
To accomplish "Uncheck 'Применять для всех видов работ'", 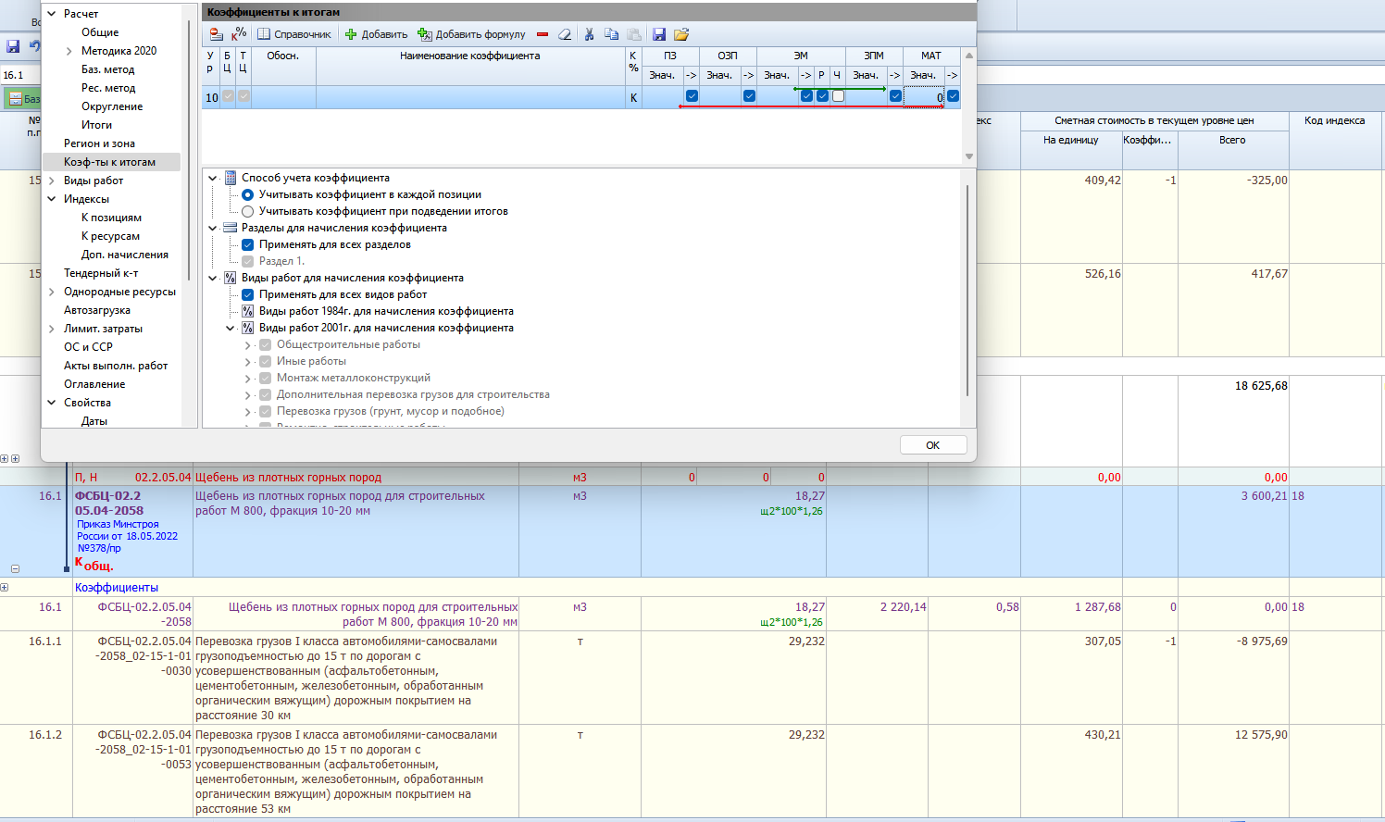I will click(248, 295).
